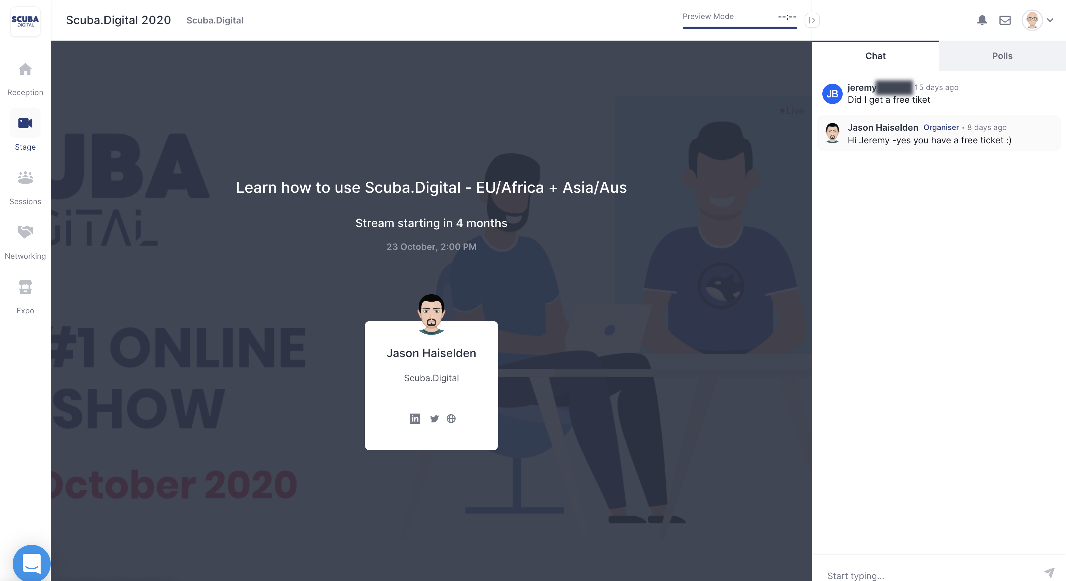Switch to the Polls tab
Image resolution: width=1066 pixels, height=581 pixels.
[x=1002, y=56]
